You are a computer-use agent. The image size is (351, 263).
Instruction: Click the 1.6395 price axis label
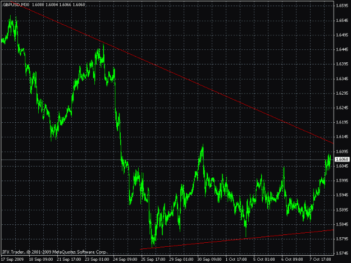[342, 64]
